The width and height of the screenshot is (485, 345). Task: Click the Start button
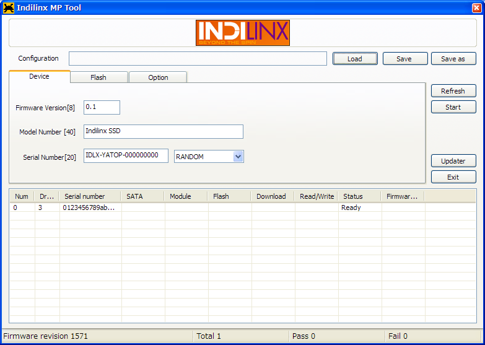[453, 107]
